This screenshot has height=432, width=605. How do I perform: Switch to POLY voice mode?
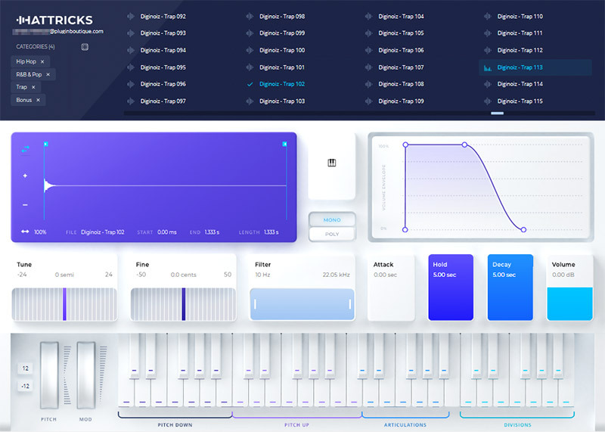(x=331, y=234)
